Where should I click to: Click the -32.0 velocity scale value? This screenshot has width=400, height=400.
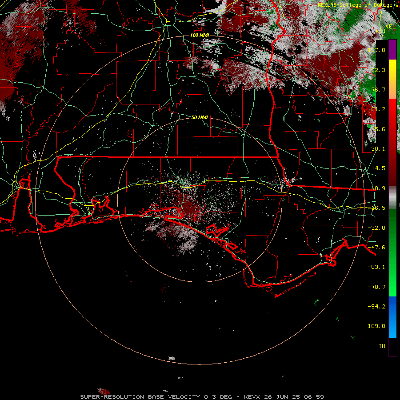click(x=376, y=228)
